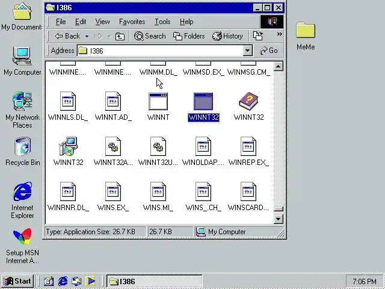Screen dimensions: 385x289
Task: Select the WINS.MI_ file icon
Action: click(158, 191)
